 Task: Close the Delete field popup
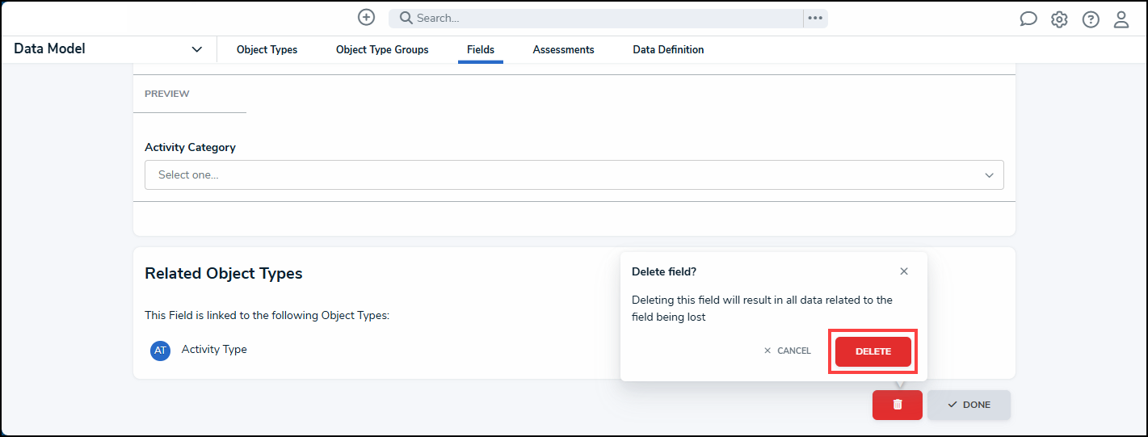[x=904, y=271]
